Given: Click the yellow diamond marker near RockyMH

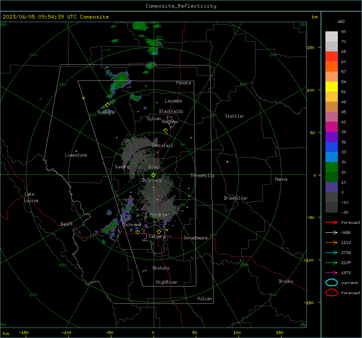Looking at the screenshot, I should click(107, 105).
